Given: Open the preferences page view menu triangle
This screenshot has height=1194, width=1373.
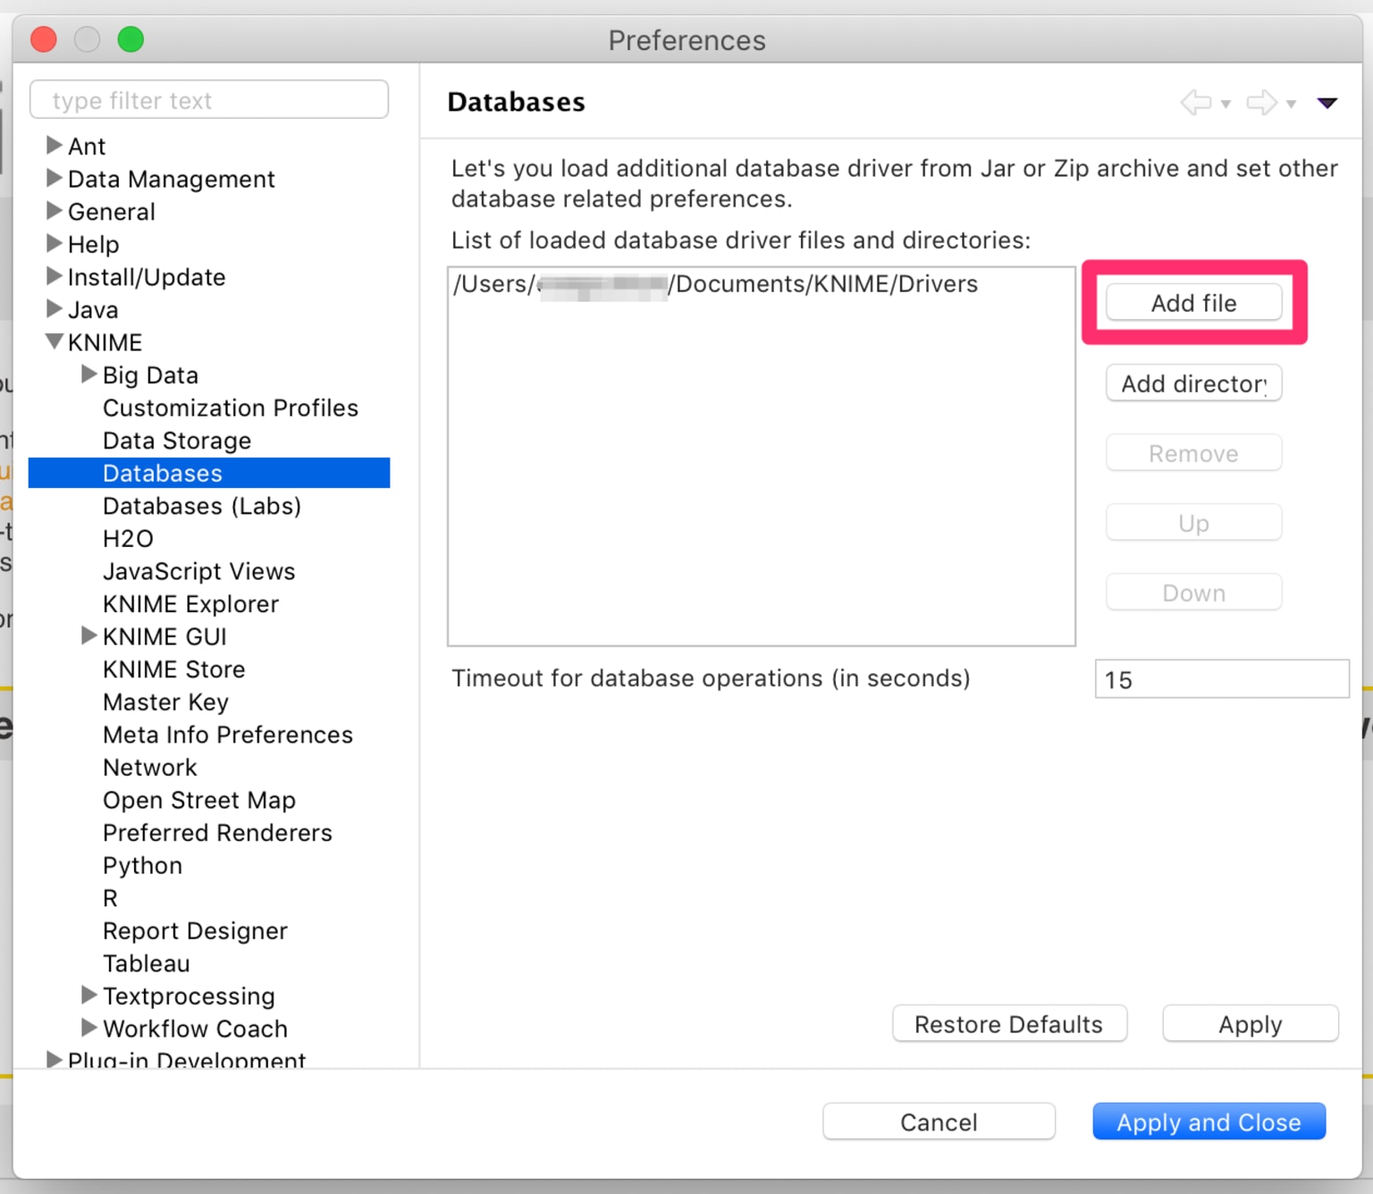Looking at the screenshot, I should tap(1327, 103).
